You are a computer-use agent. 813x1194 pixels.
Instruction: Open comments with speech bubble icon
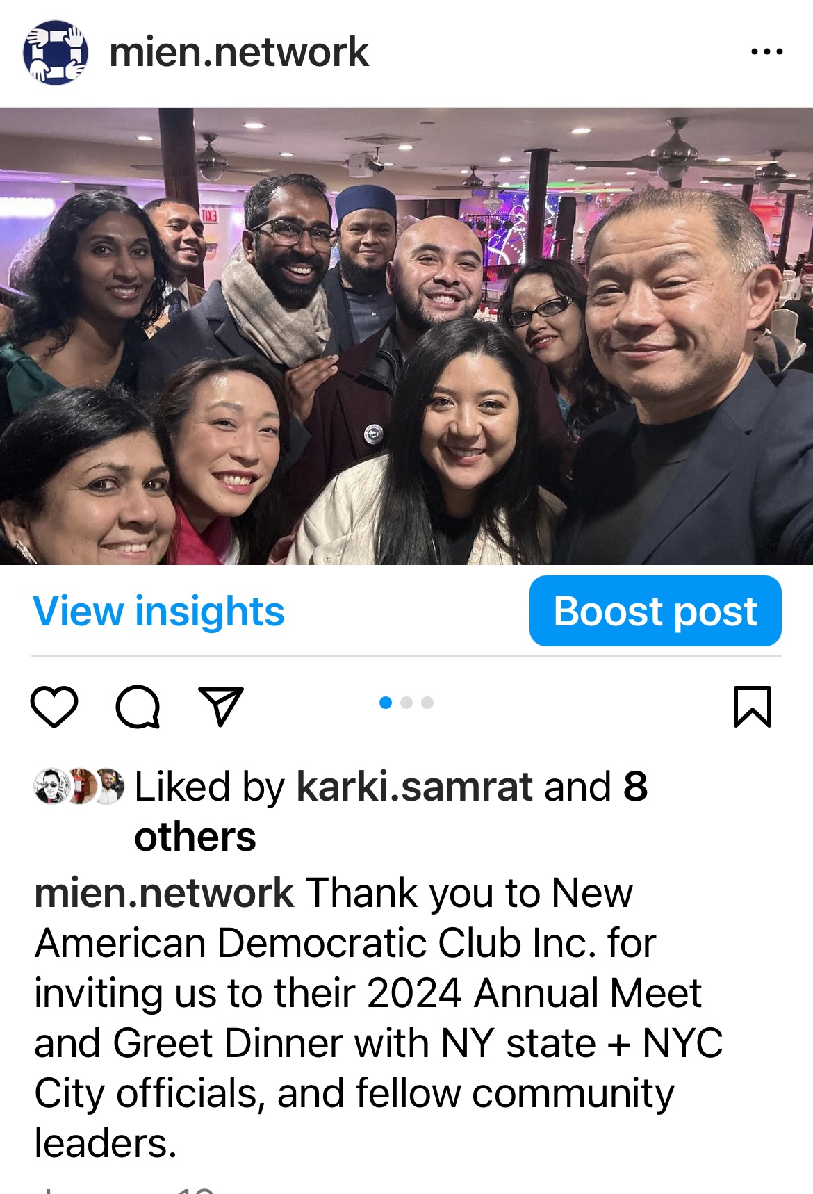138,706
